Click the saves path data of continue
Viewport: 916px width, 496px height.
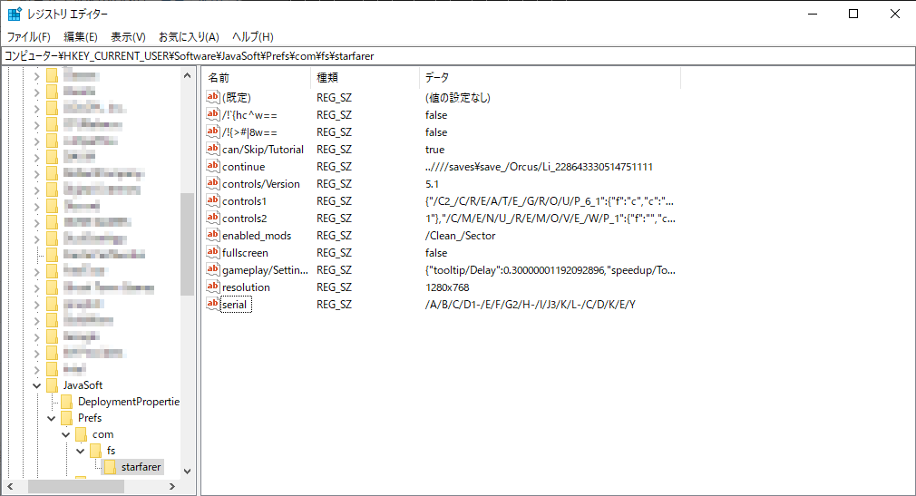tap(540, 167)
